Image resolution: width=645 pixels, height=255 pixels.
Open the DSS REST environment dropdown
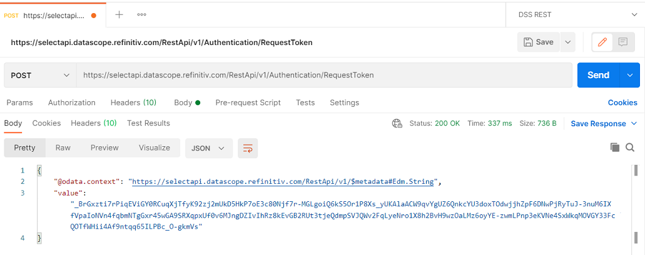tap(576, 14)
